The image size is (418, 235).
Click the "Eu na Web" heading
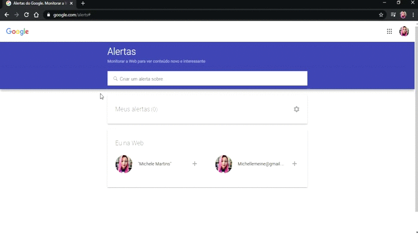[129, 143]
